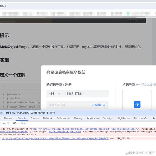Click the 定义一个注解 heading
The width and height of the screenshot is (156, 156).
pyautogui.click(x=13, y=75)
